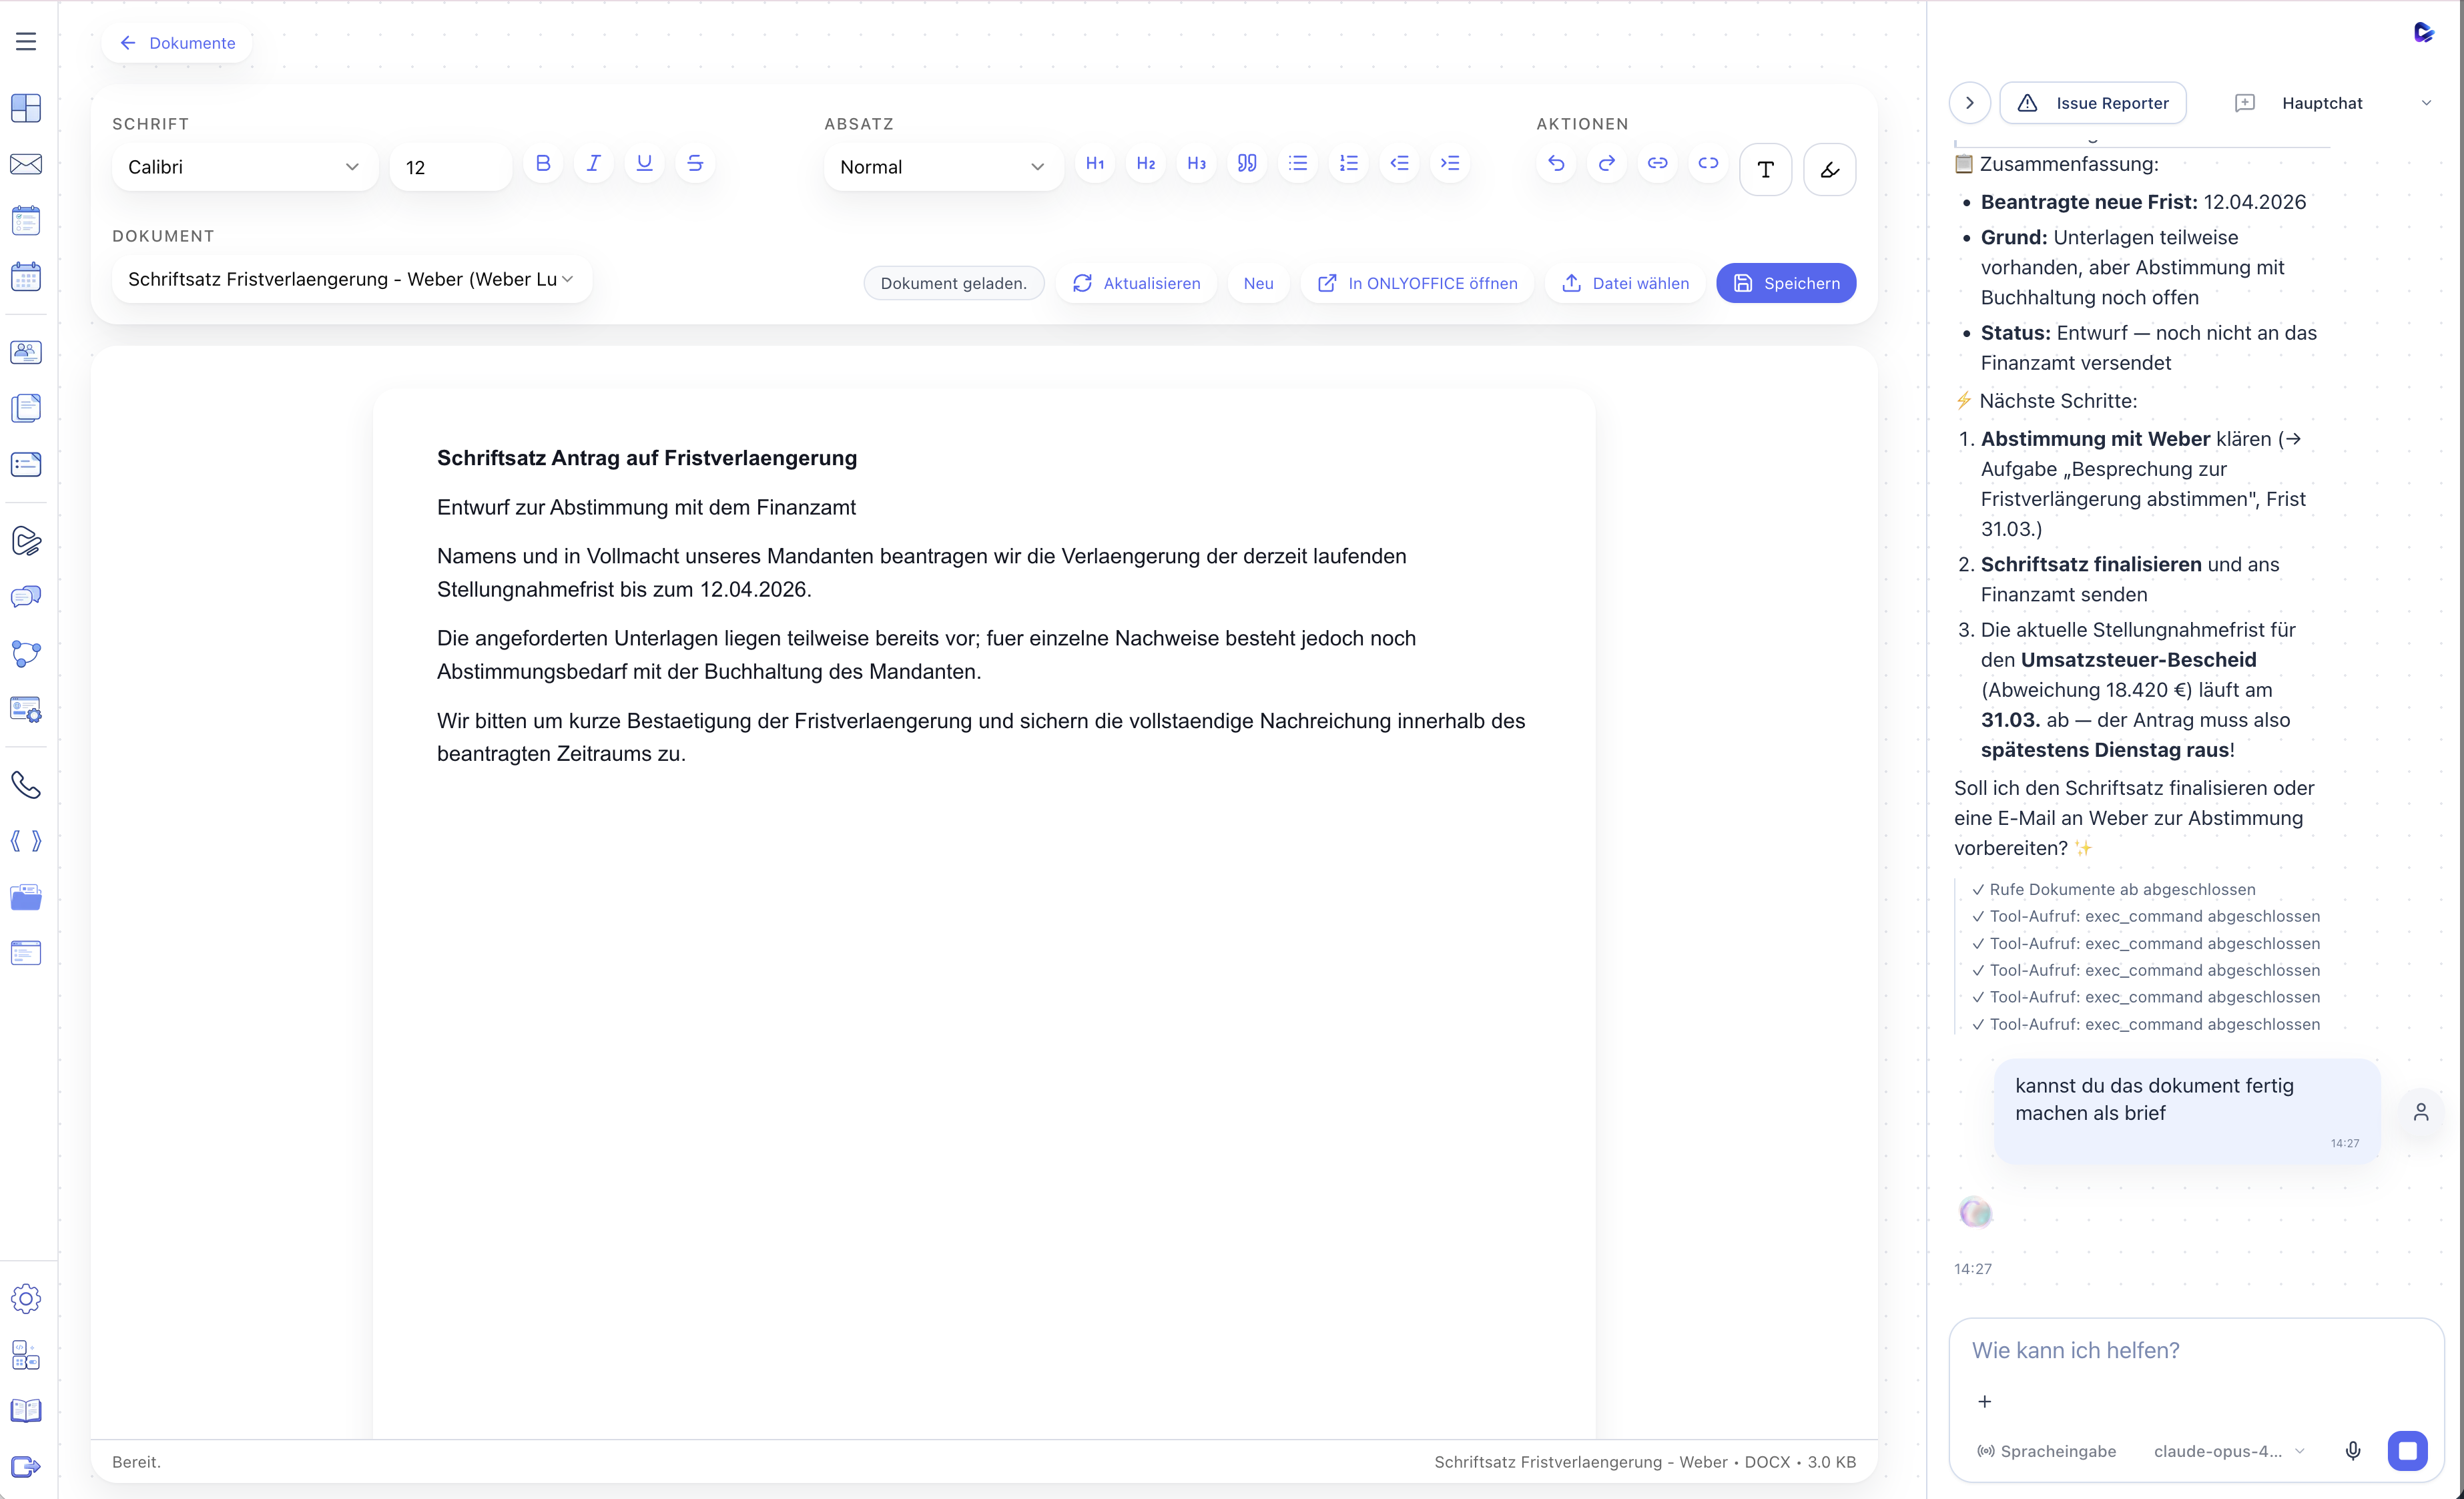Viewport: 2464px width, 1499px height.
Task: Toggle strikethrough formatting
Action: point(695,163)
